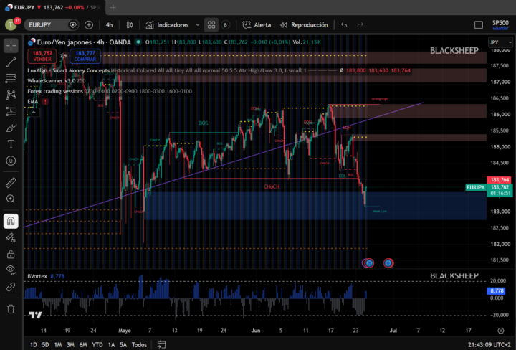Open the drawing link sync tool
This screenshot has height=350, width=516.
click(x=11, y=287)
